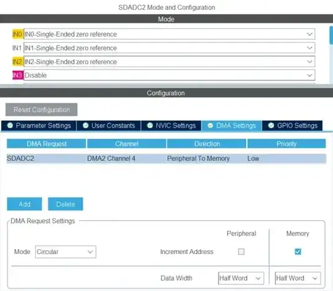Enable Peripheral increment address checkbox
333x291 pixels.
click(241, 252)
